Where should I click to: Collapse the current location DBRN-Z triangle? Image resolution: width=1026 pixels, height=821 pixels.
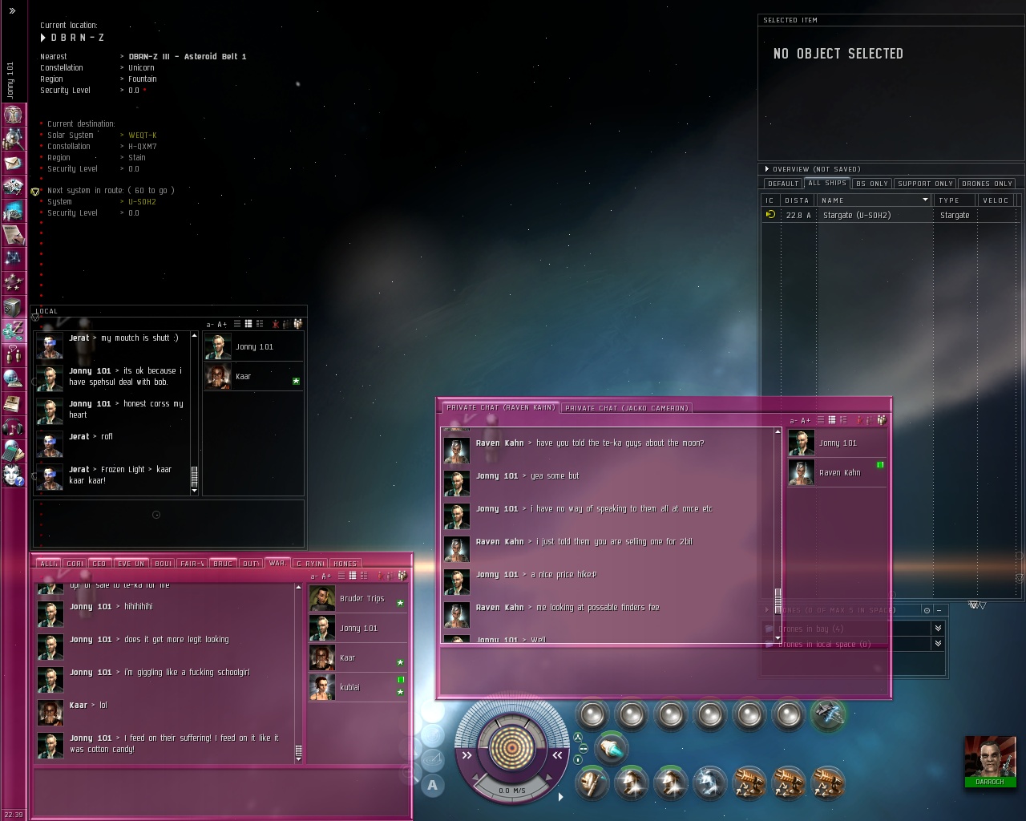point(43,38)
